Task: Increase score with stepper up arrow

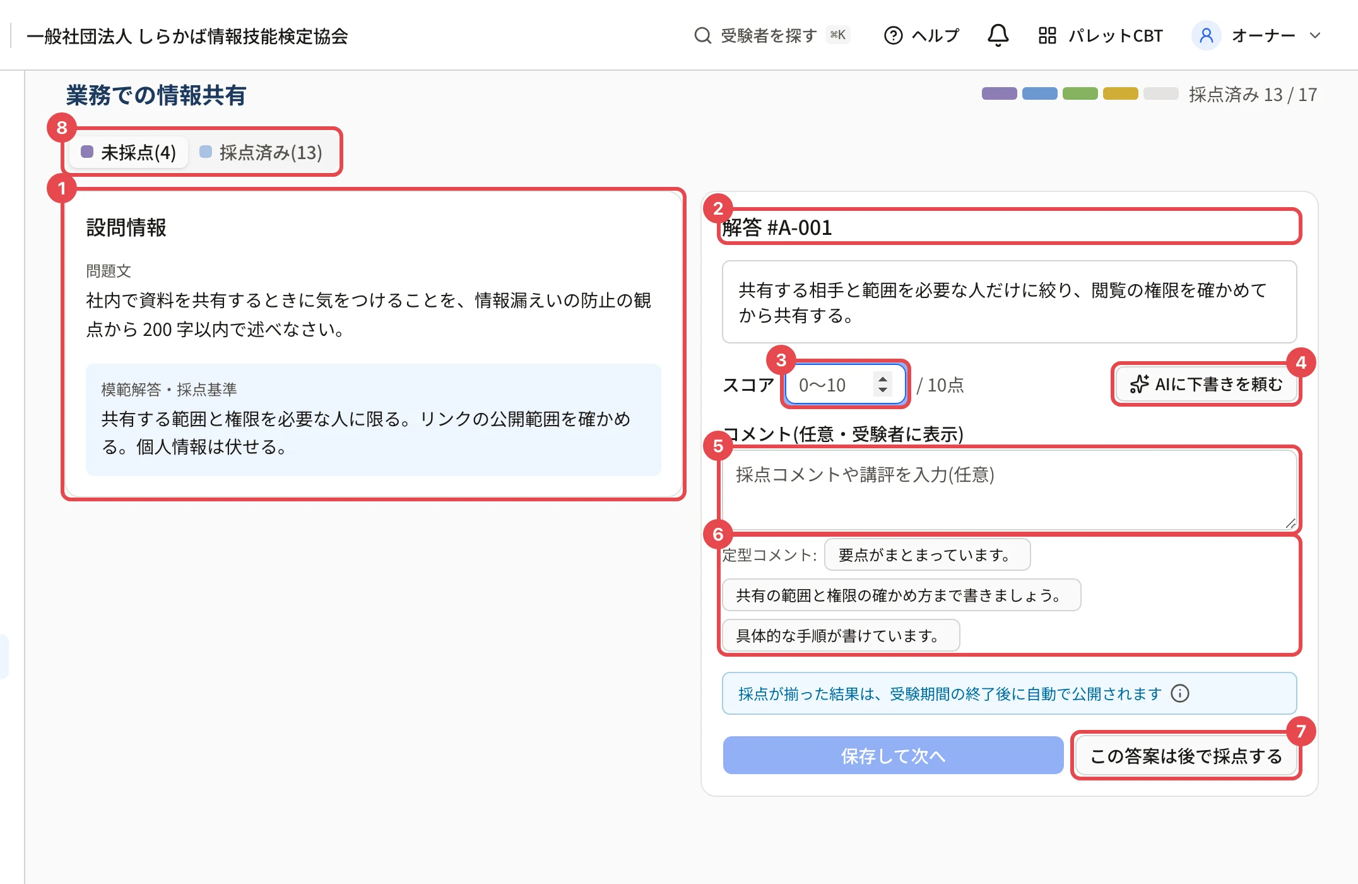Action: pos(882,379)
